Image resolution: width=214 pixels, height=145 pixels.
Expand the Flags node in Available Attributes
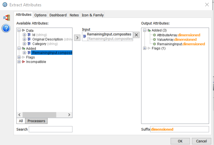point(19,57)
